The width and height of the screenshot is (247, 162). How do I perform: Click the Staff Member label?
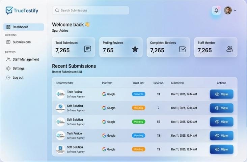pyautogui.click(x=207, y=43)
